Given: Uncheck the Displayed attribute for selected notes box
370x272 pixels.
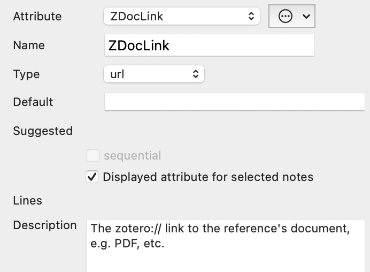Looking at the screenshot, I should click(92, 177).
